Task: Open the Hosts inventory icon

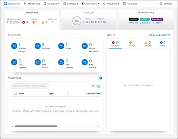Action: pos(61,46)
